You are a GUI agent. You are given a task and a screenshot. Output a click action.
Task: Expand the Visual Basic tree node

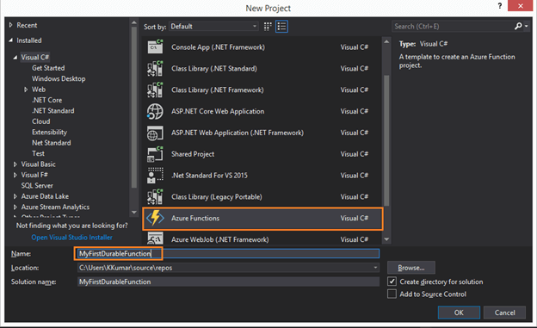(x=15, y=164)
